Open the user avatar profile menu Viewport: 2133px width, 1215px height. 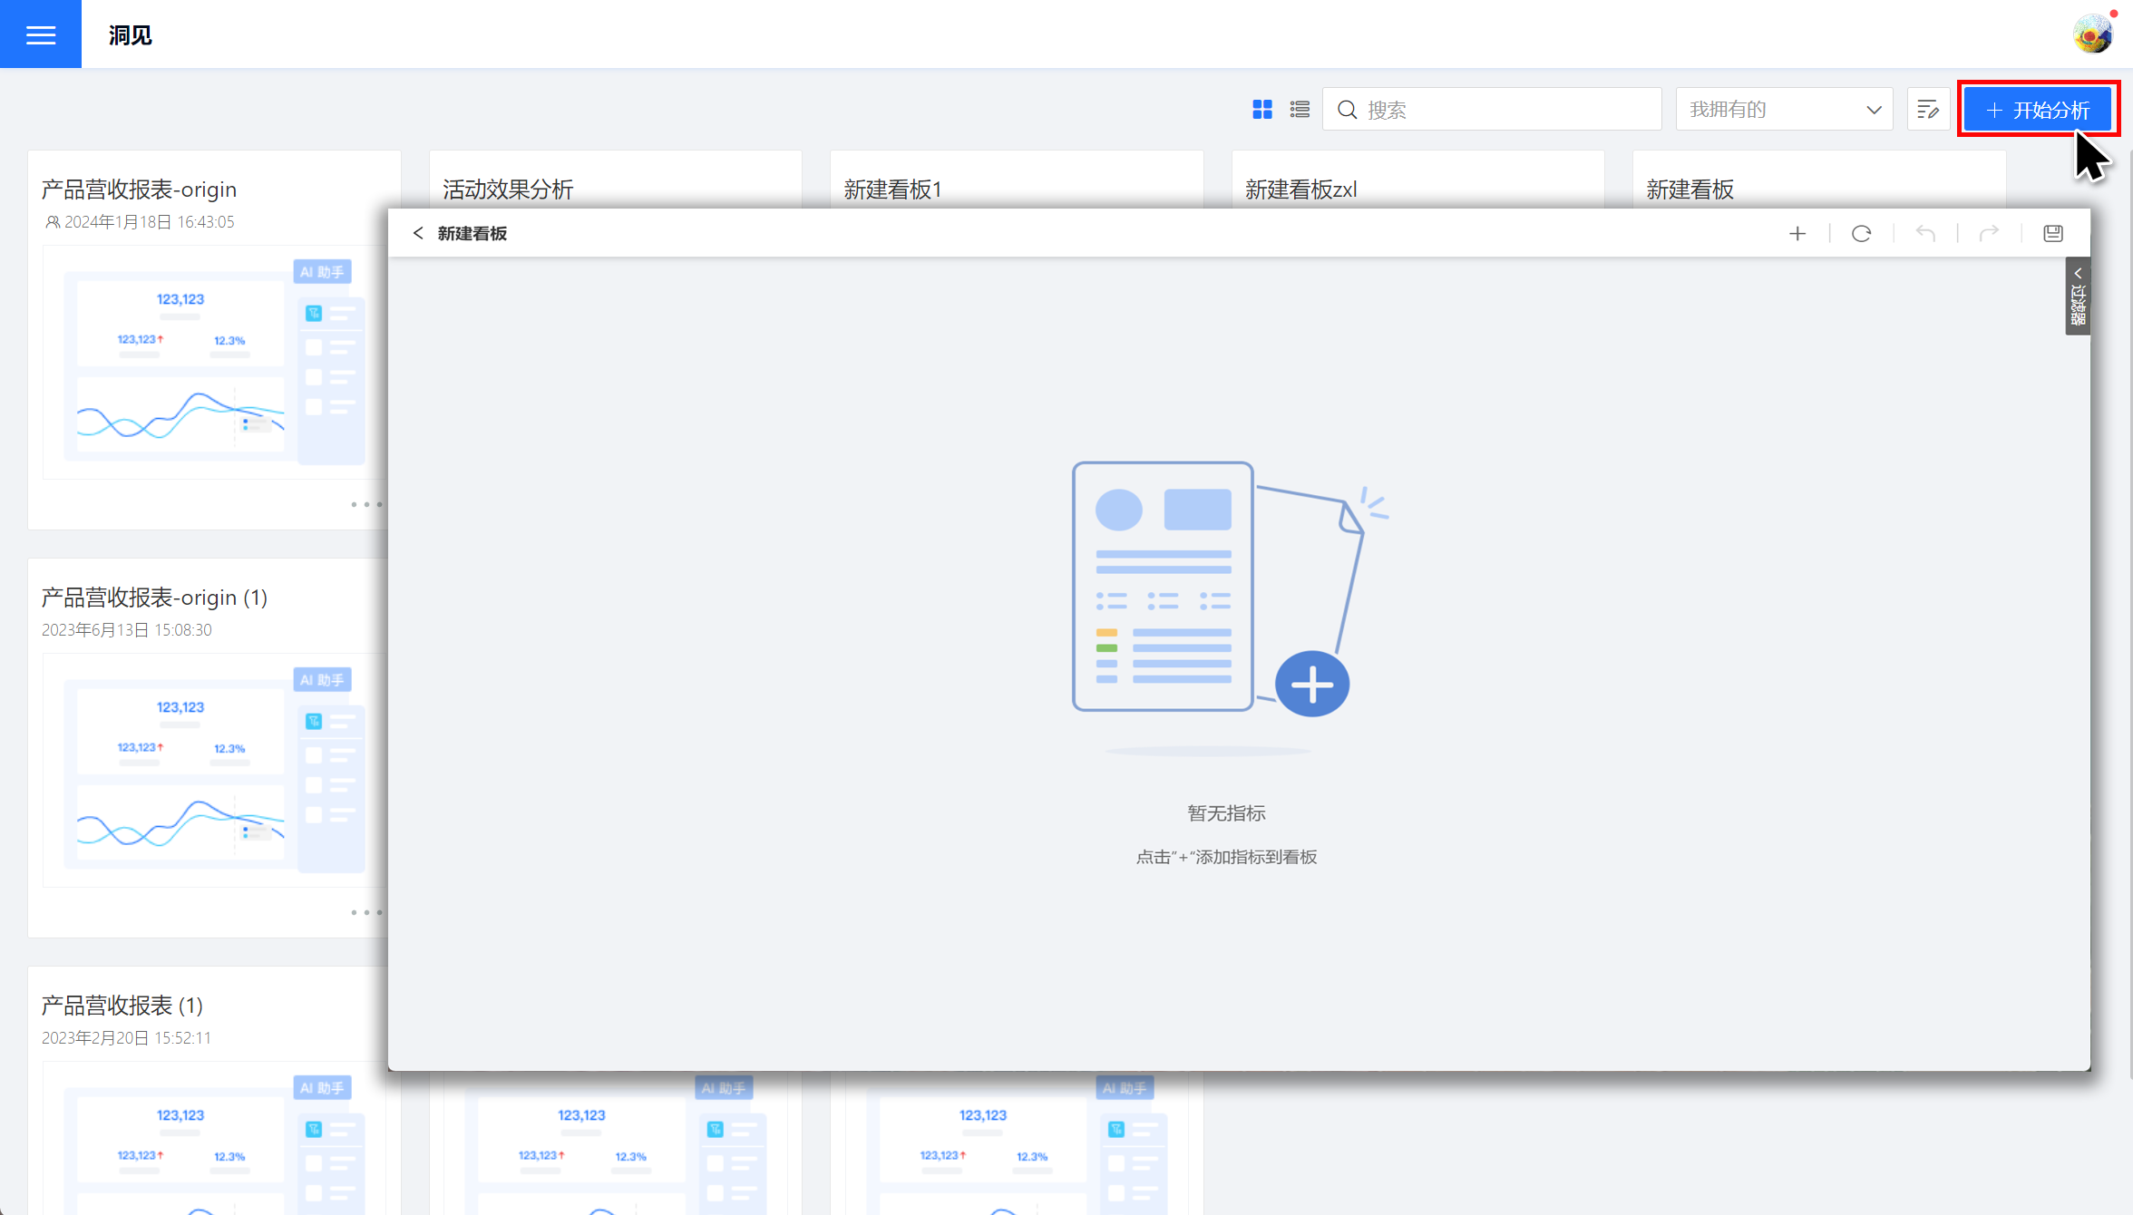2091,34
